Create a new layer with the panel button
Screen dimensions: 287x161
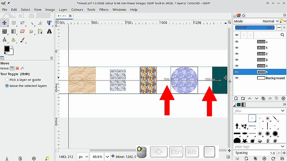[237, 98]
